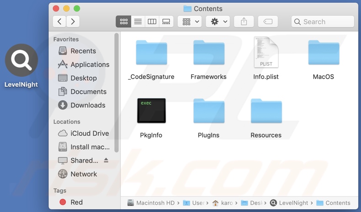The image size is (361, 212).
Task: Click the _CodeSignature folder name label
Action: click(151, 77)
